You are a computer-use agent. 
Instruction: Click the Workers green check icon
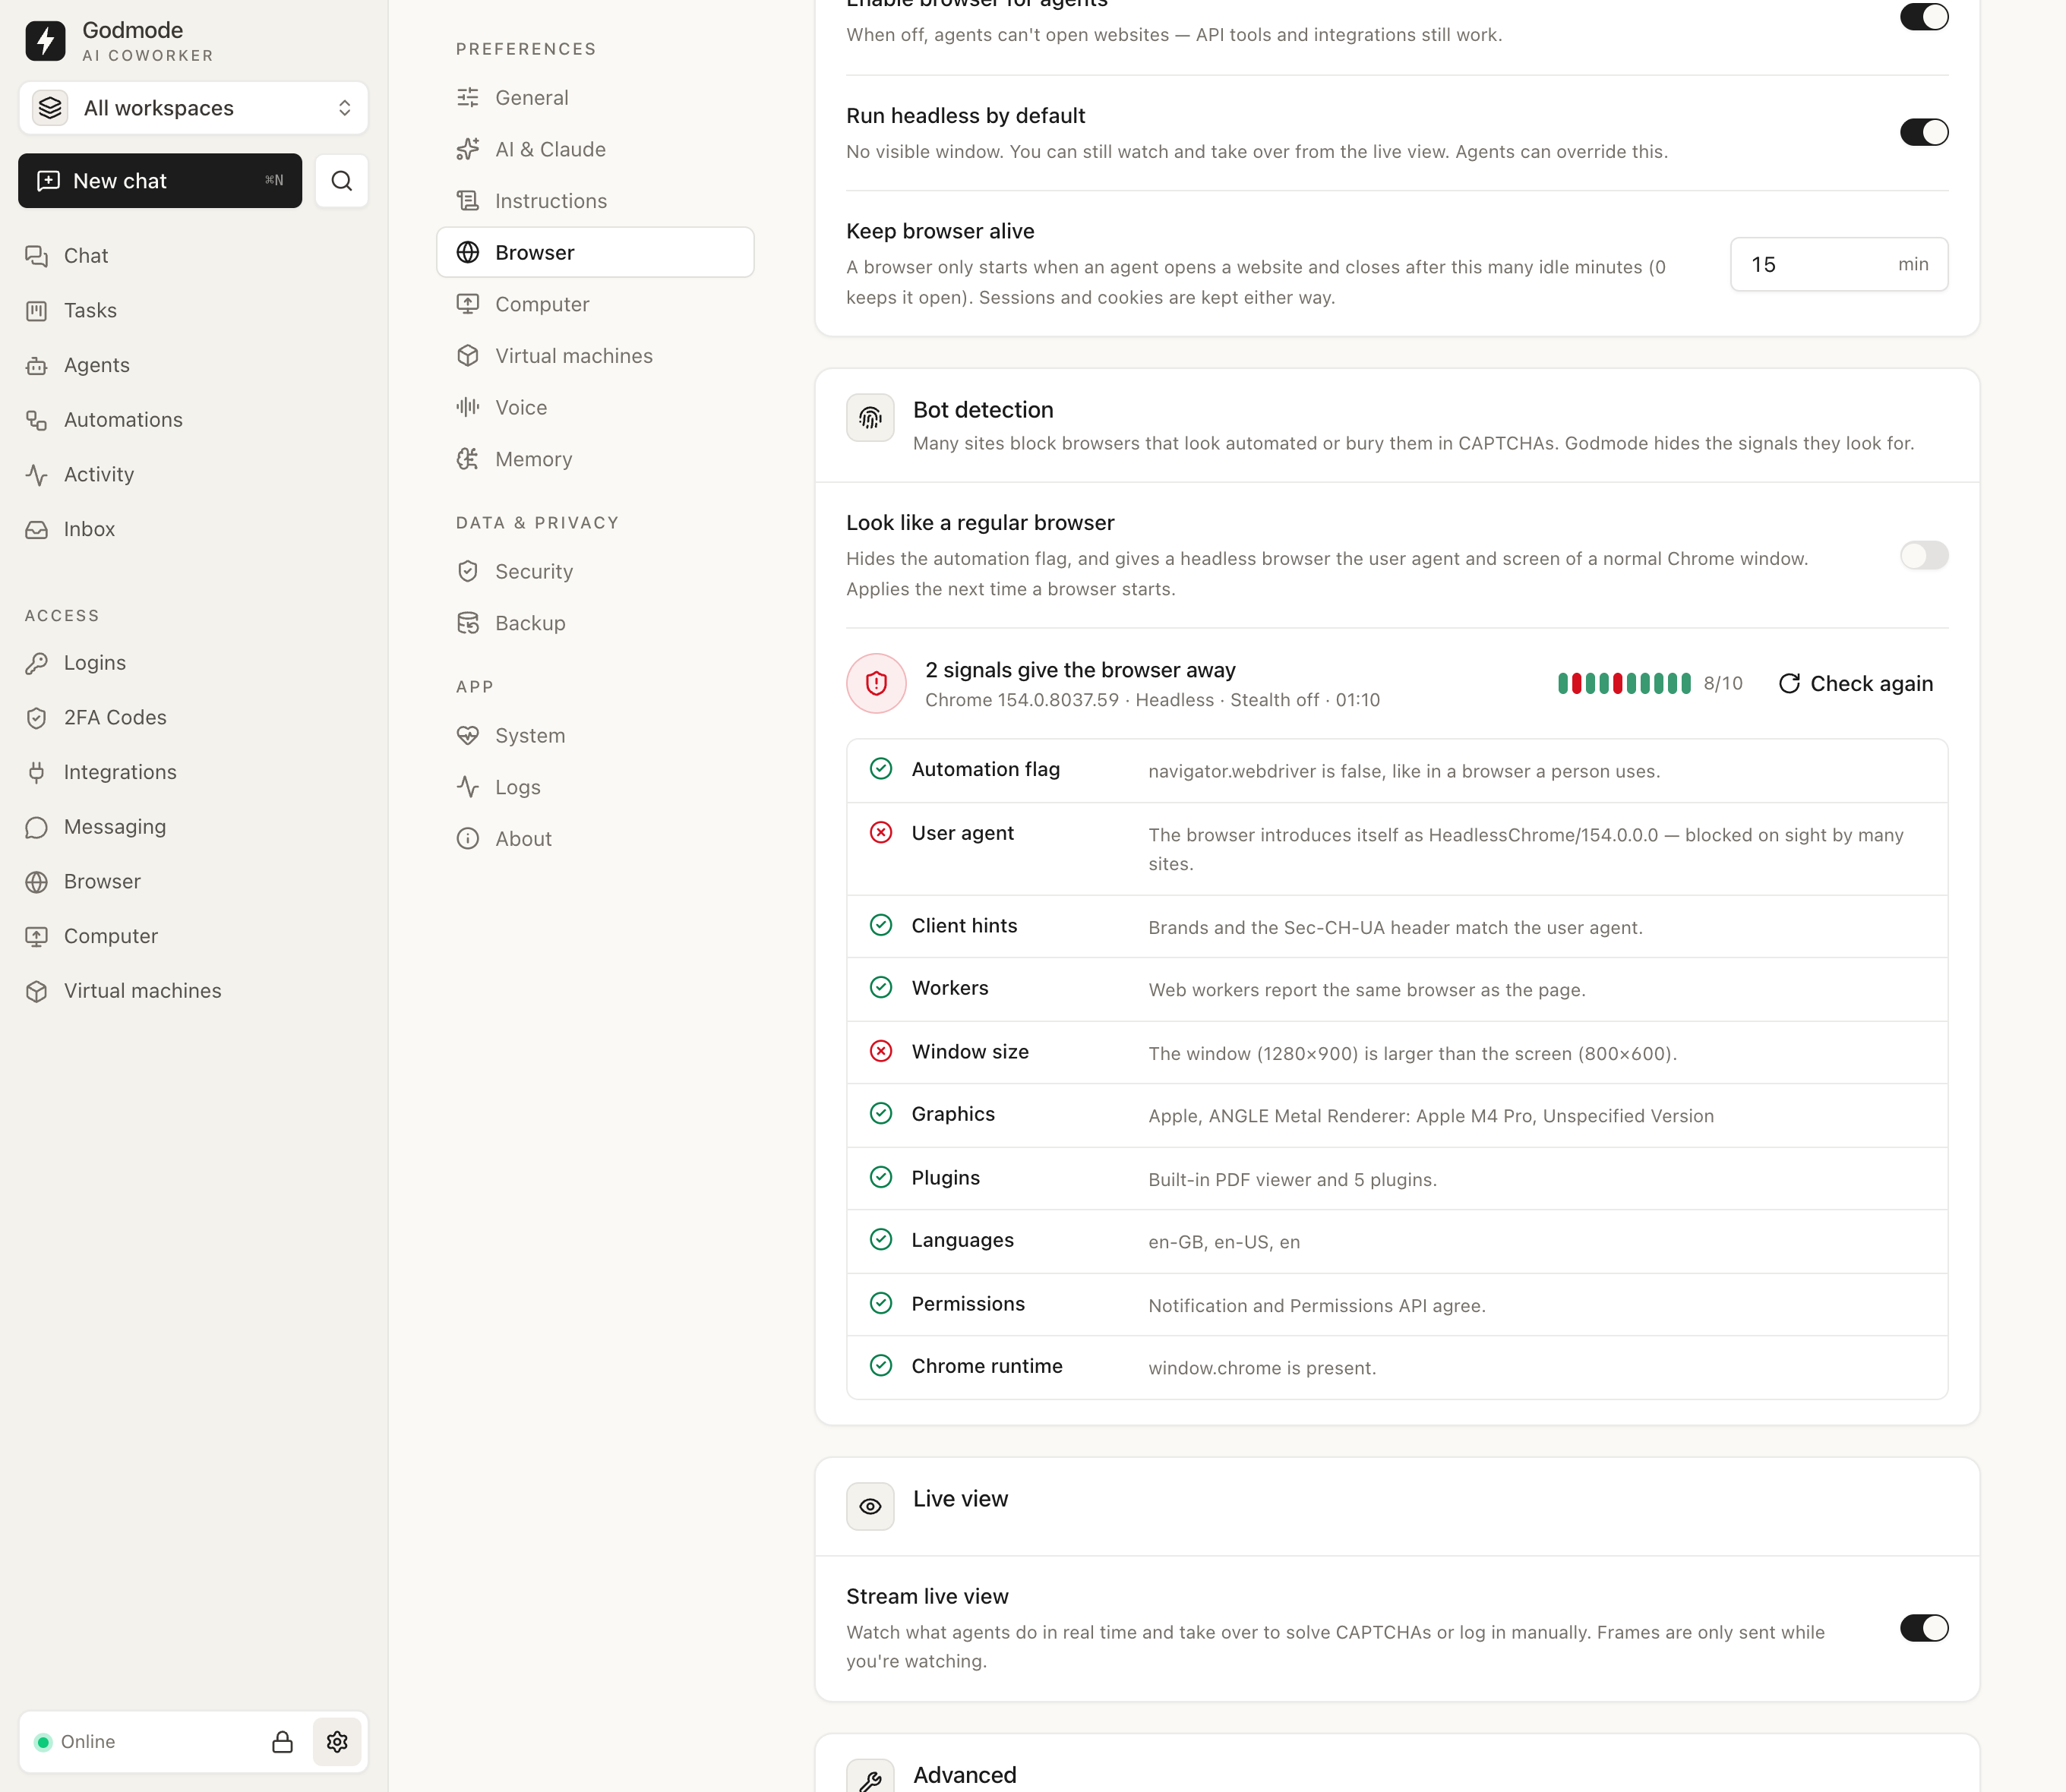880,988
